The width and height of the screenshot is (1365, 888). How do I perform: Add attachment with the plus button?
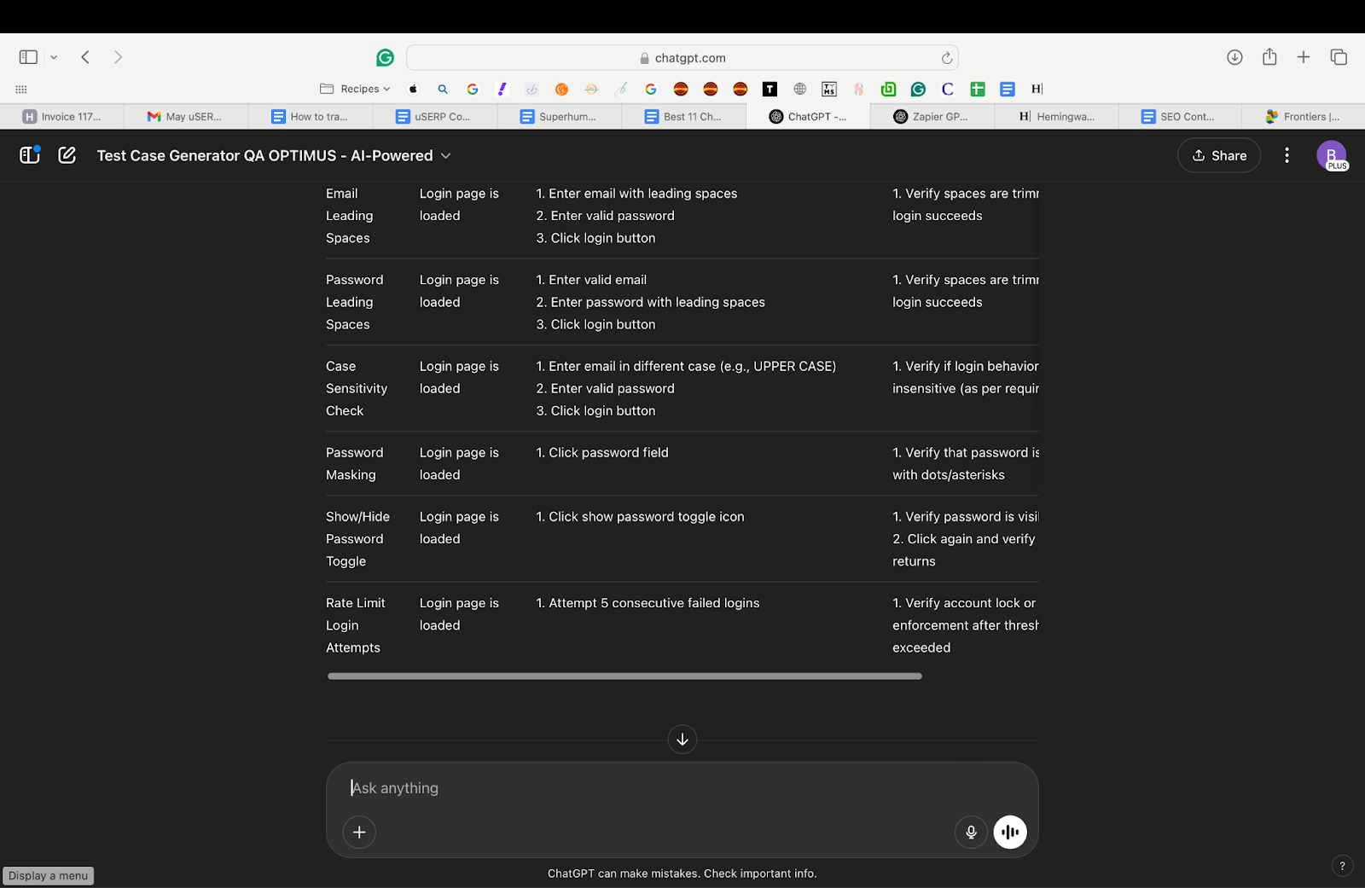pyautogui.click(x=359, y=832)
